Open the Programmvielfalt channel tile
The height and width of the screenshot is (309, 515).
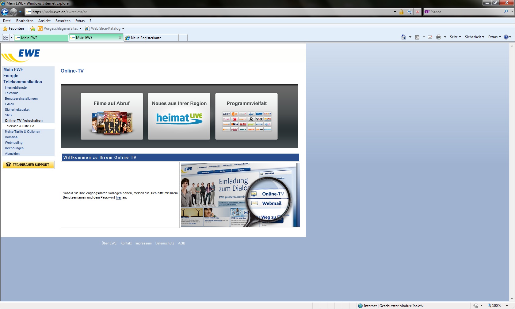(246, 116)
